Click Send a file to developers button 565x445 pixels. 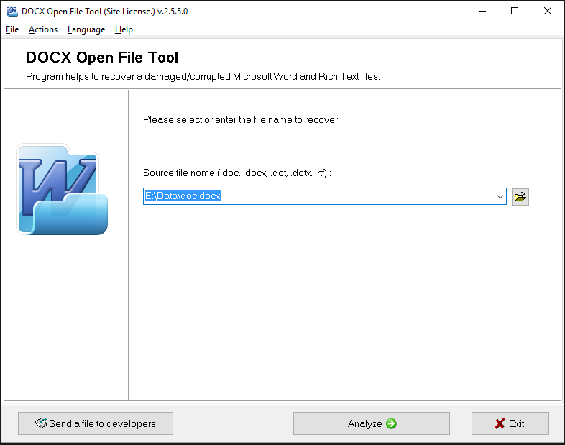point(96,423)
